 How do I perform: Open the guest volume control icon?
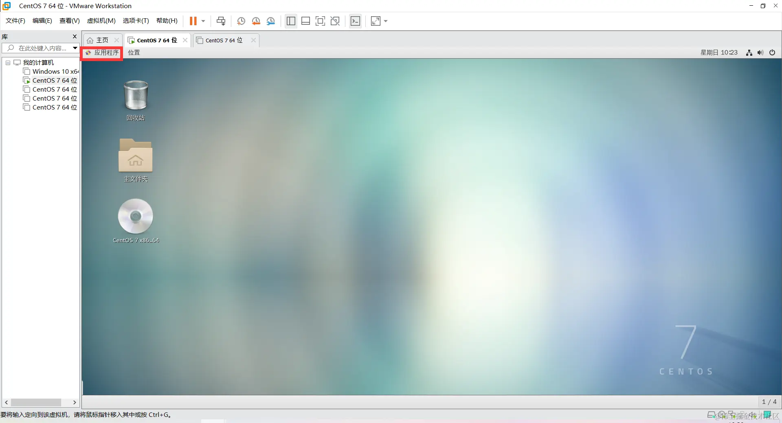point(760,53)
